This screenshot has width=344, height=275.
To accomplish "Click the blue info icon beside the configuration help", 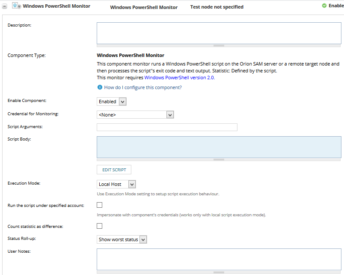I will [99, 87].
